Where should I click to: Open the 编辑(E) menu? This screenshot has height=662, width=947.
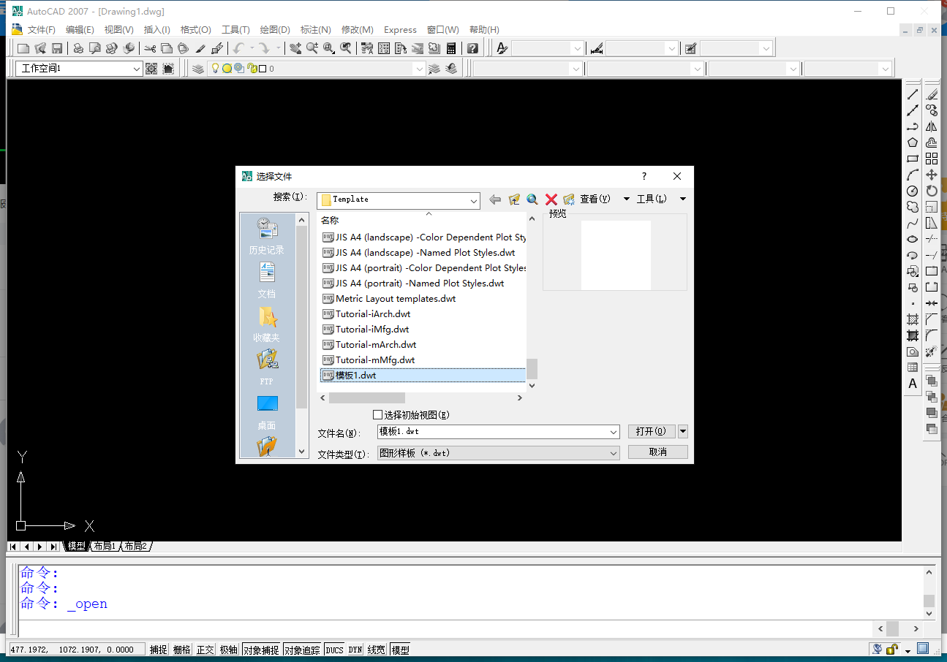click(x=80, y=30)
